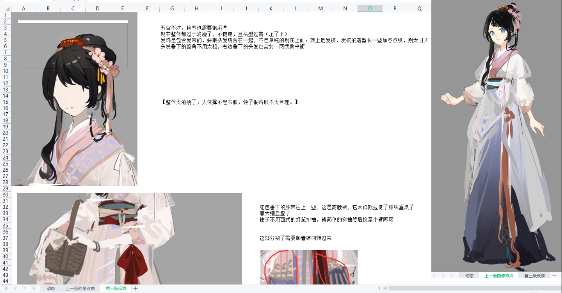The height and width of the screenshot is (293, 562).
Task: Click the horizontal scrollbar track at bottom
Action: (473, 288)
